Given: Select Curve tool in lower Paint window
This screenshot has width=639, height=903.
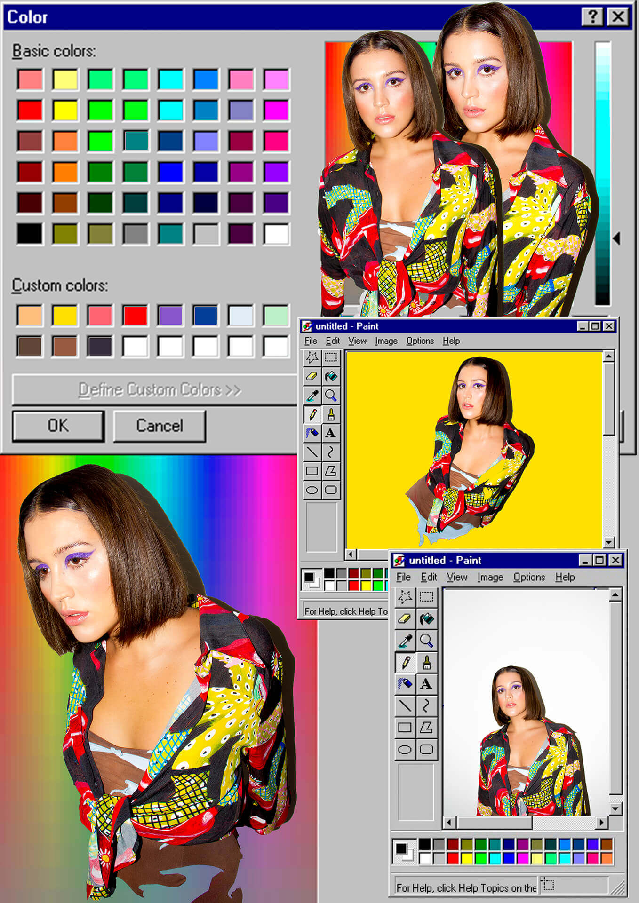Looking at the screenshot, I should point(426,705).
